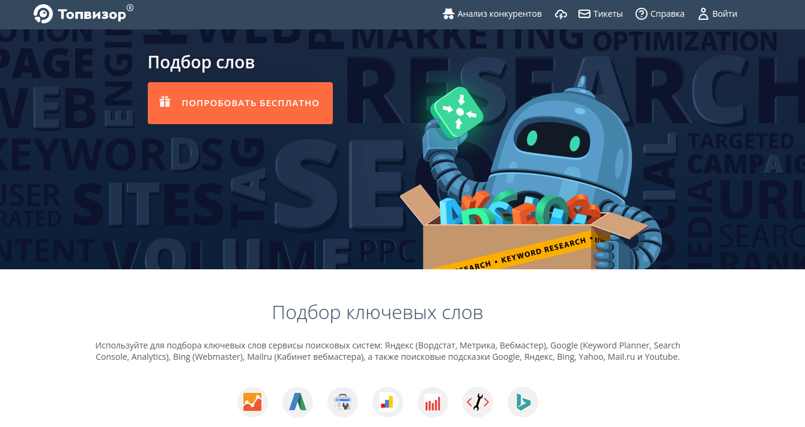Select the Google AdWords Keyword Planner icon
The width and height of the screenshot is (805, 427).
point(297,402)
